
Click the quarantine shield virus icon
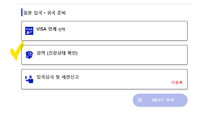[29, 55]
